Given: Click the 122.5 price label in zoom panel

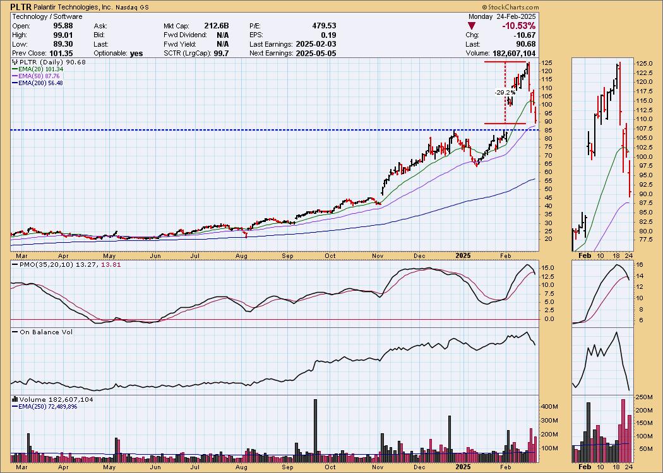Looking at the screenshot, I should (x=644, y=73).
